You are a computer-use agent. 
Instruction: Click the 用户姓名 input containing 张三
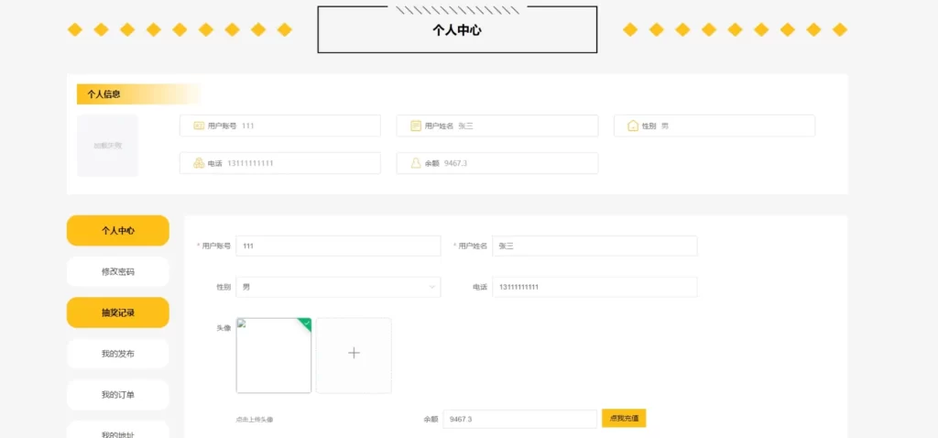[594, 246]
